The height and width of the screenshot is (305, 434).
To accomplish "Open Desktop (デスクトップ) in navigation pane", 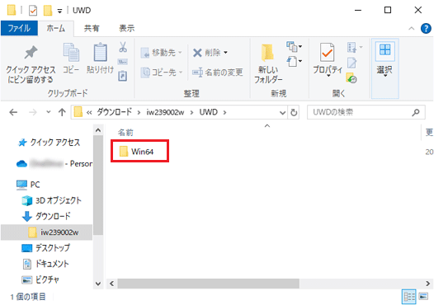I will (x=46, y=248).
